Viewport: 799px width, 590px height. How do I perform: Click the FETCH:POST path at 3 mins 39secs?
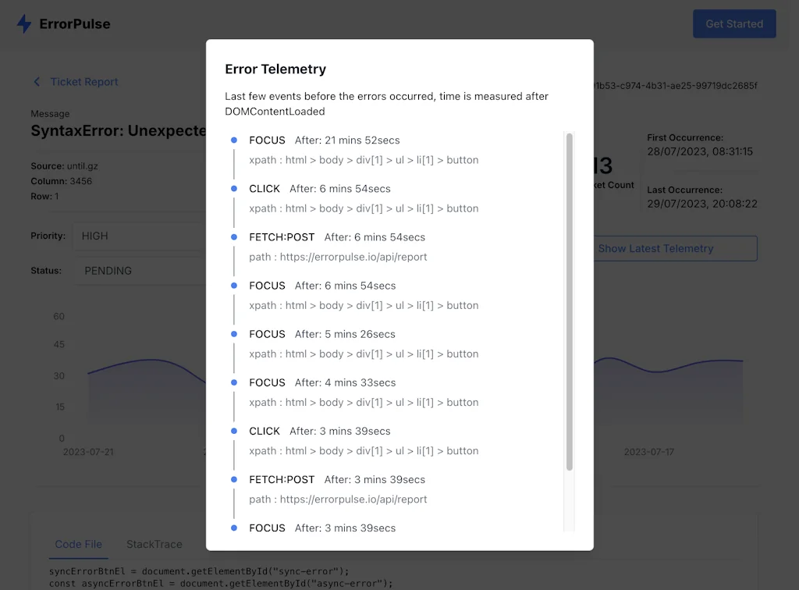tap(338, 499)
